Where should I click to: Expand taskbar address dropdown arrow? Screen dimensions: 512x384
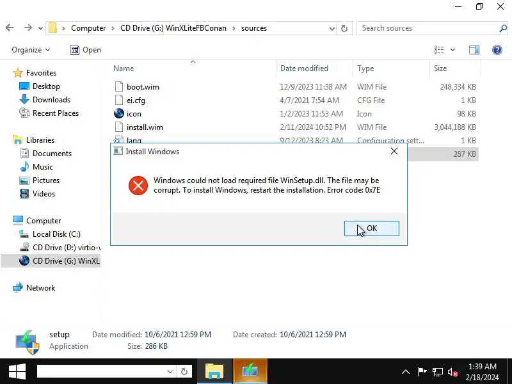point(170,372)
